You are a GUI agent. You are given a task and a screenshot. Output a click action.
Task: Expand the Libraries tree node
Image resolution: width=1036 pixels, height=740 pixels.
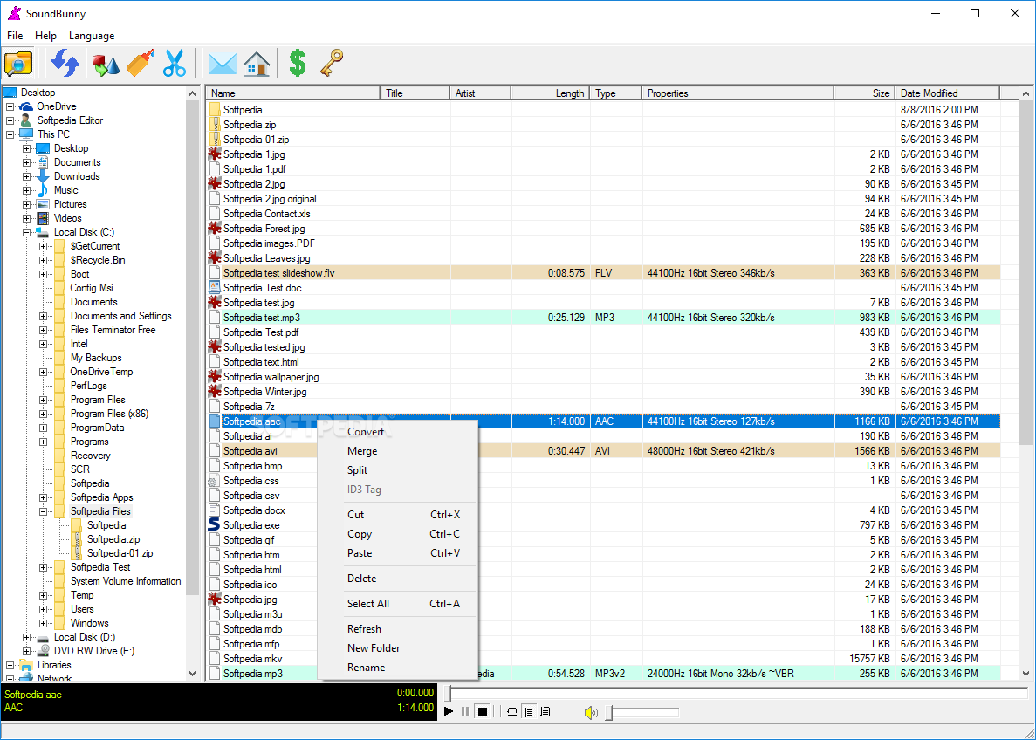click(10, 665)
